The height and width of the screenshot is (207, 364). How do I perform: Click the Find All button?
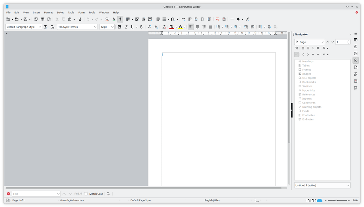(78, 194)
